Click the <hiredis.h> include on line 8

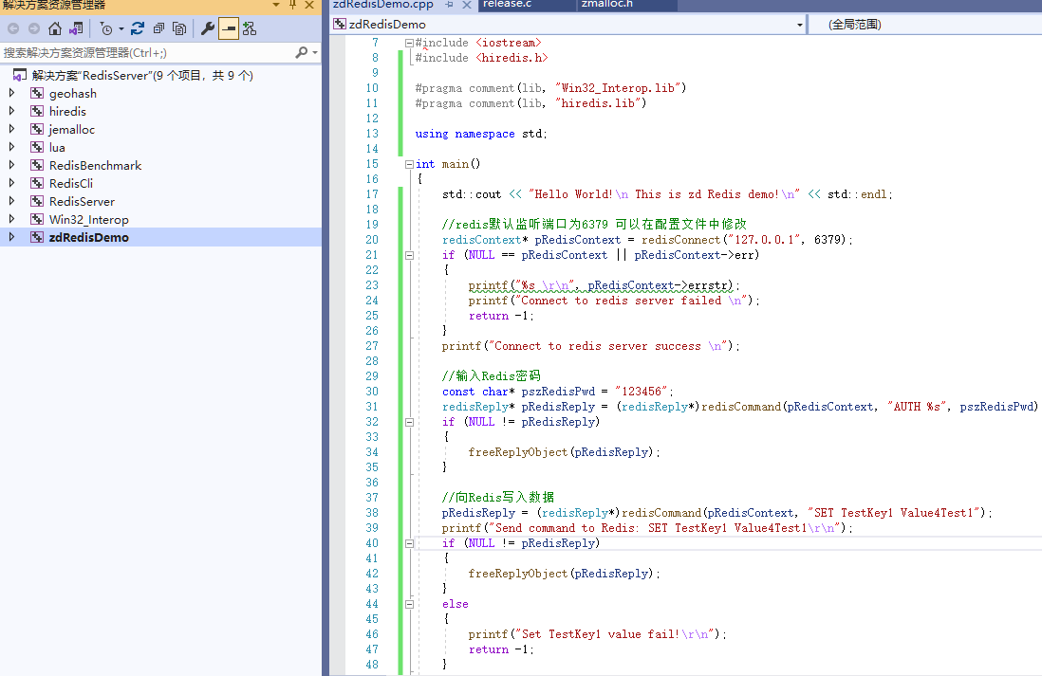(512, 58)
